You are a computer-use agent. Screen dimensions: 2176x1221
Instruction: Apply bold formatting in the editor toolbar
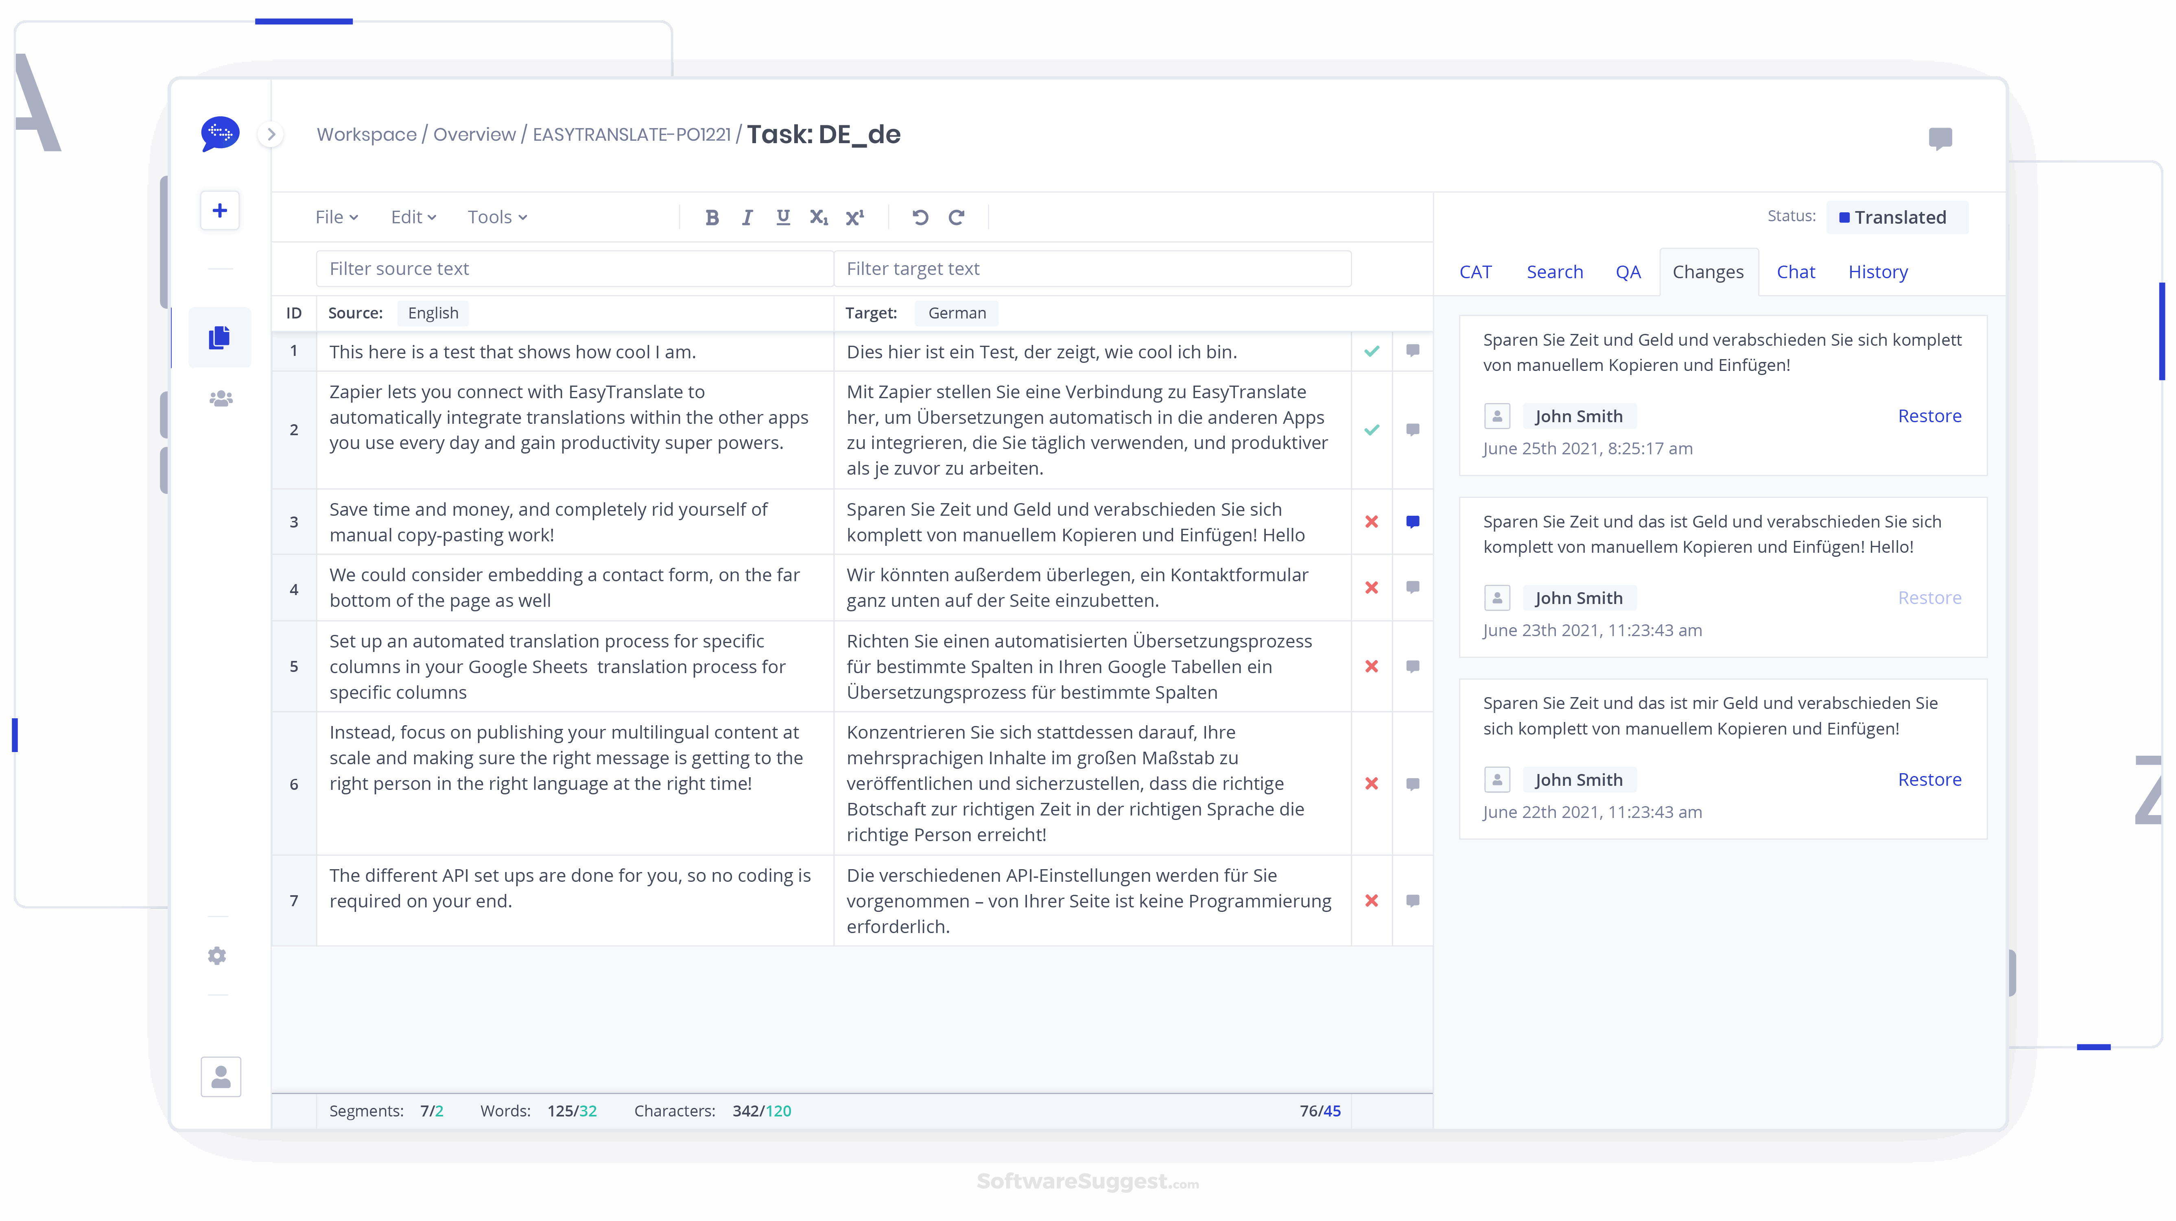[x=711, y=217]
